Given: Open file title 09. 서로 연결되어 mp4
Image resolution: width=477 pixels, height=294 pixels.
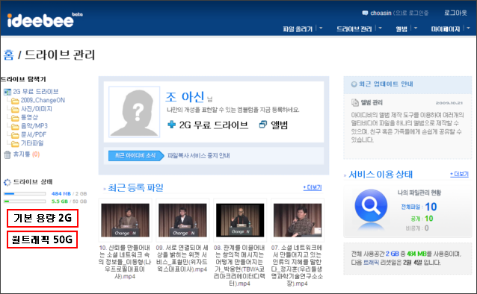Looking at the screenshot, I should click(x=182, y=258).
